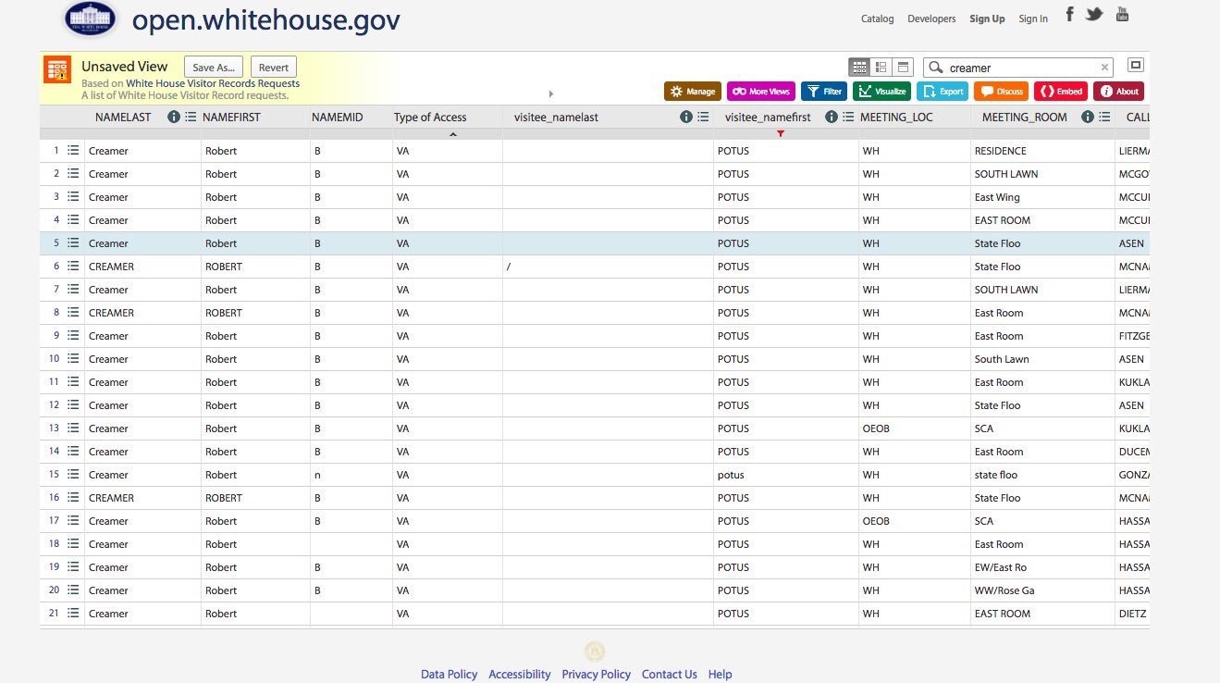Click the Save As... button
Image resolution: width=1220 pixels, height=683 pixels.
(215, 68)
